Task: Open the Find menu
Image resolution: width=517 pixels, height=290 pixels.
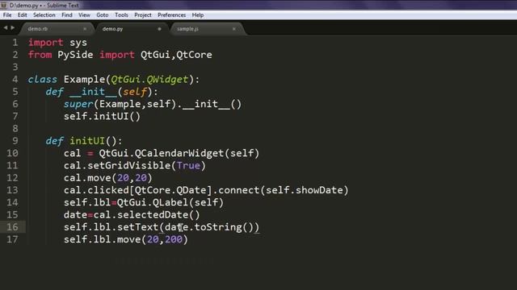Action: point(67,15)
